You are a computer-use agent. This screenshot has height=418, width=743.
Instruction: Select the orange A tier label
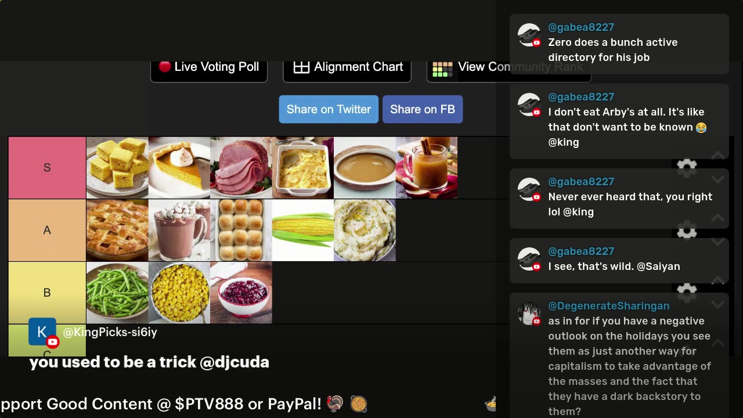click(47, 230)
